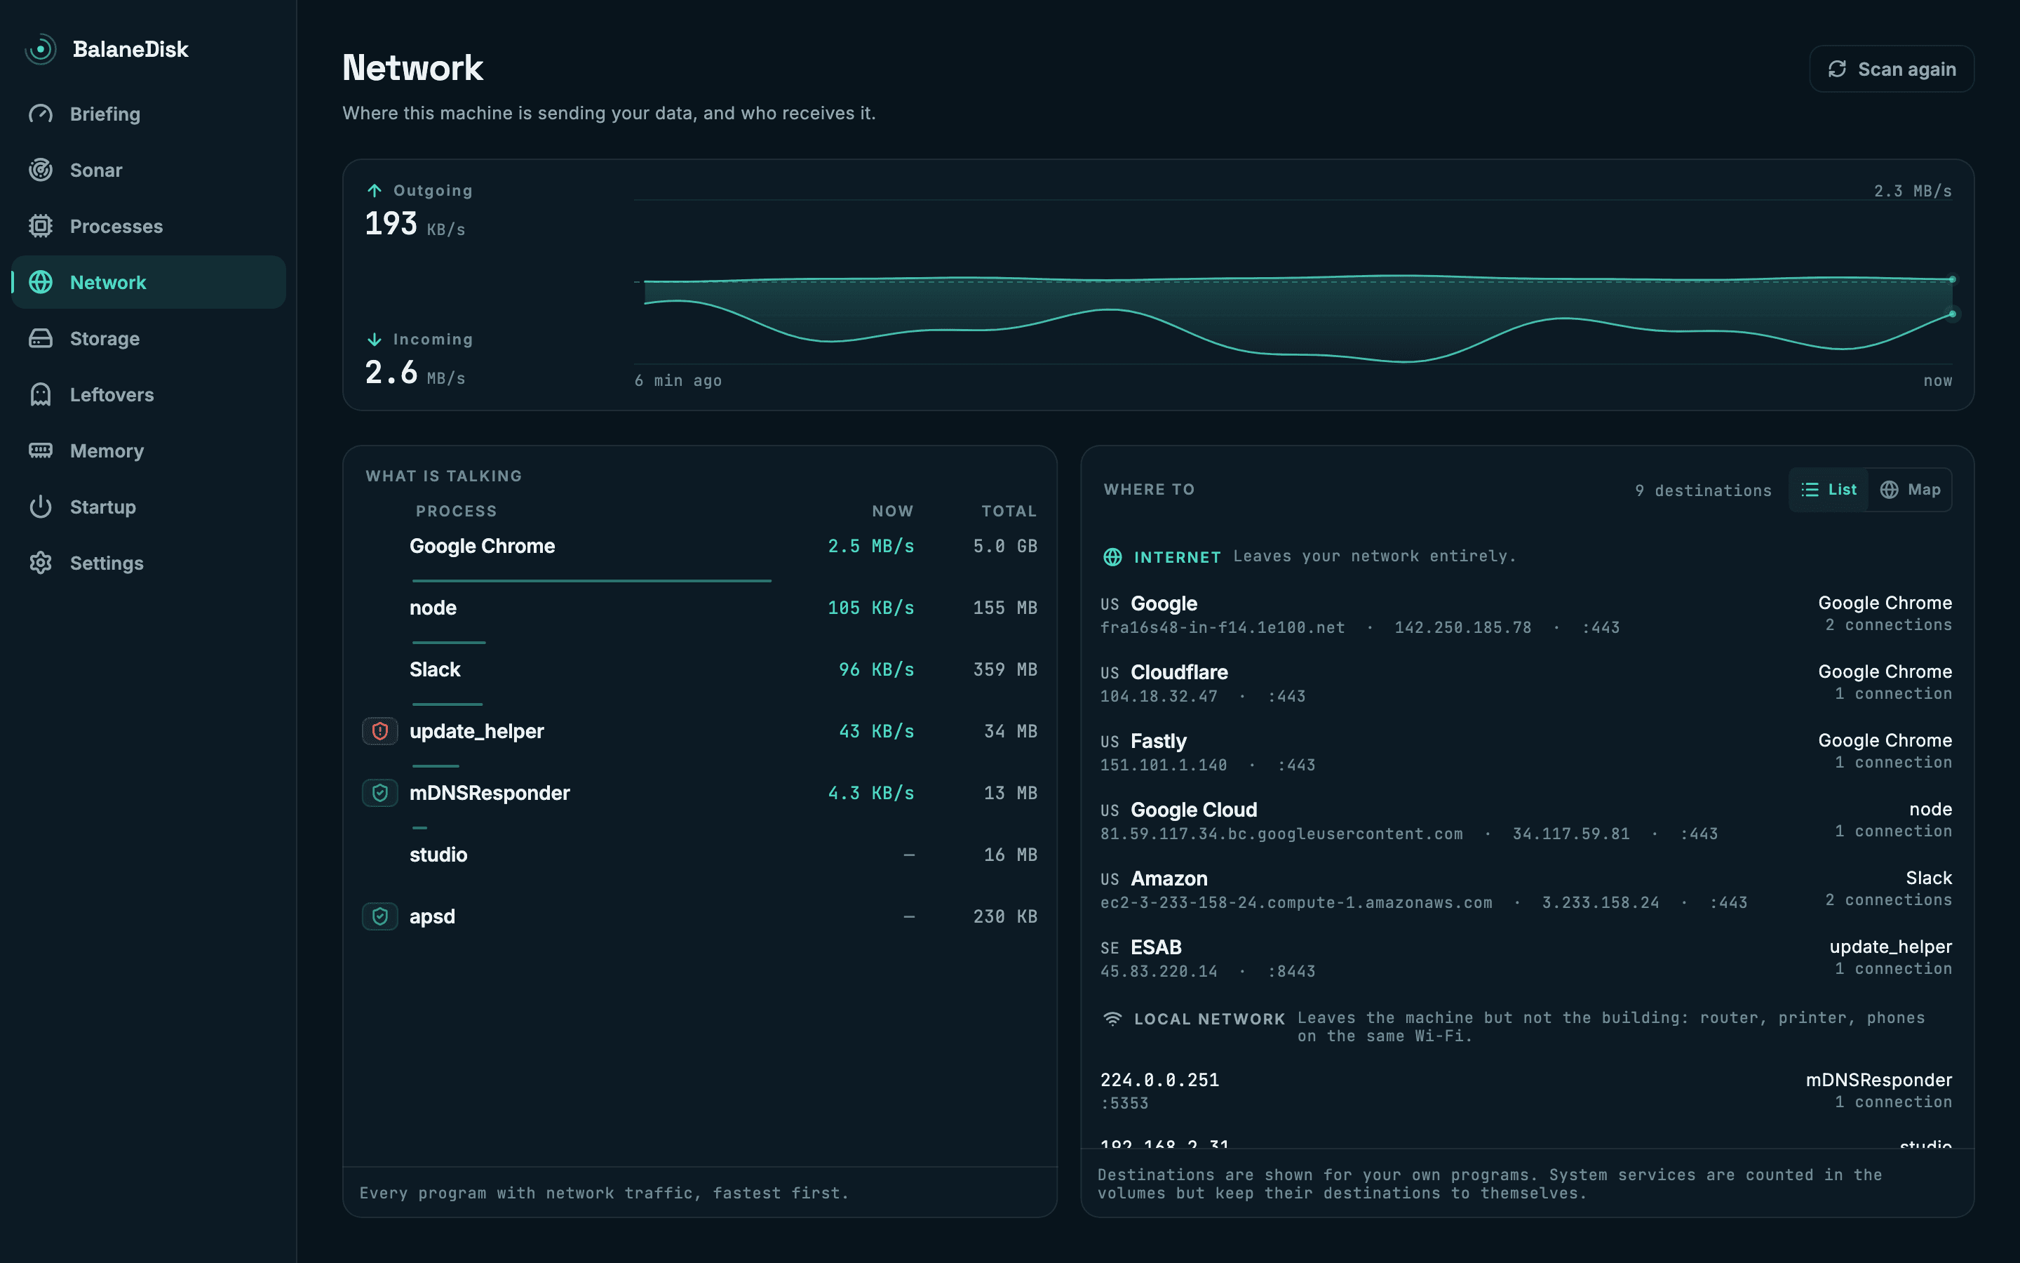Select the 224.0.0.251 local destination
2020x1263 pixels.
pos(1526,1091)
